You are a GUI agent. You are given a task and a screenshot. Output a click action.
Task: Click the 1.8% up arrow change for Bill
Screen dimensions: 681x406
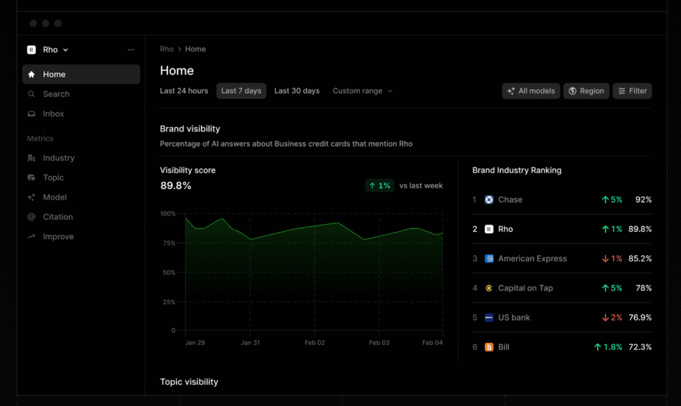(x=608, y=347)
